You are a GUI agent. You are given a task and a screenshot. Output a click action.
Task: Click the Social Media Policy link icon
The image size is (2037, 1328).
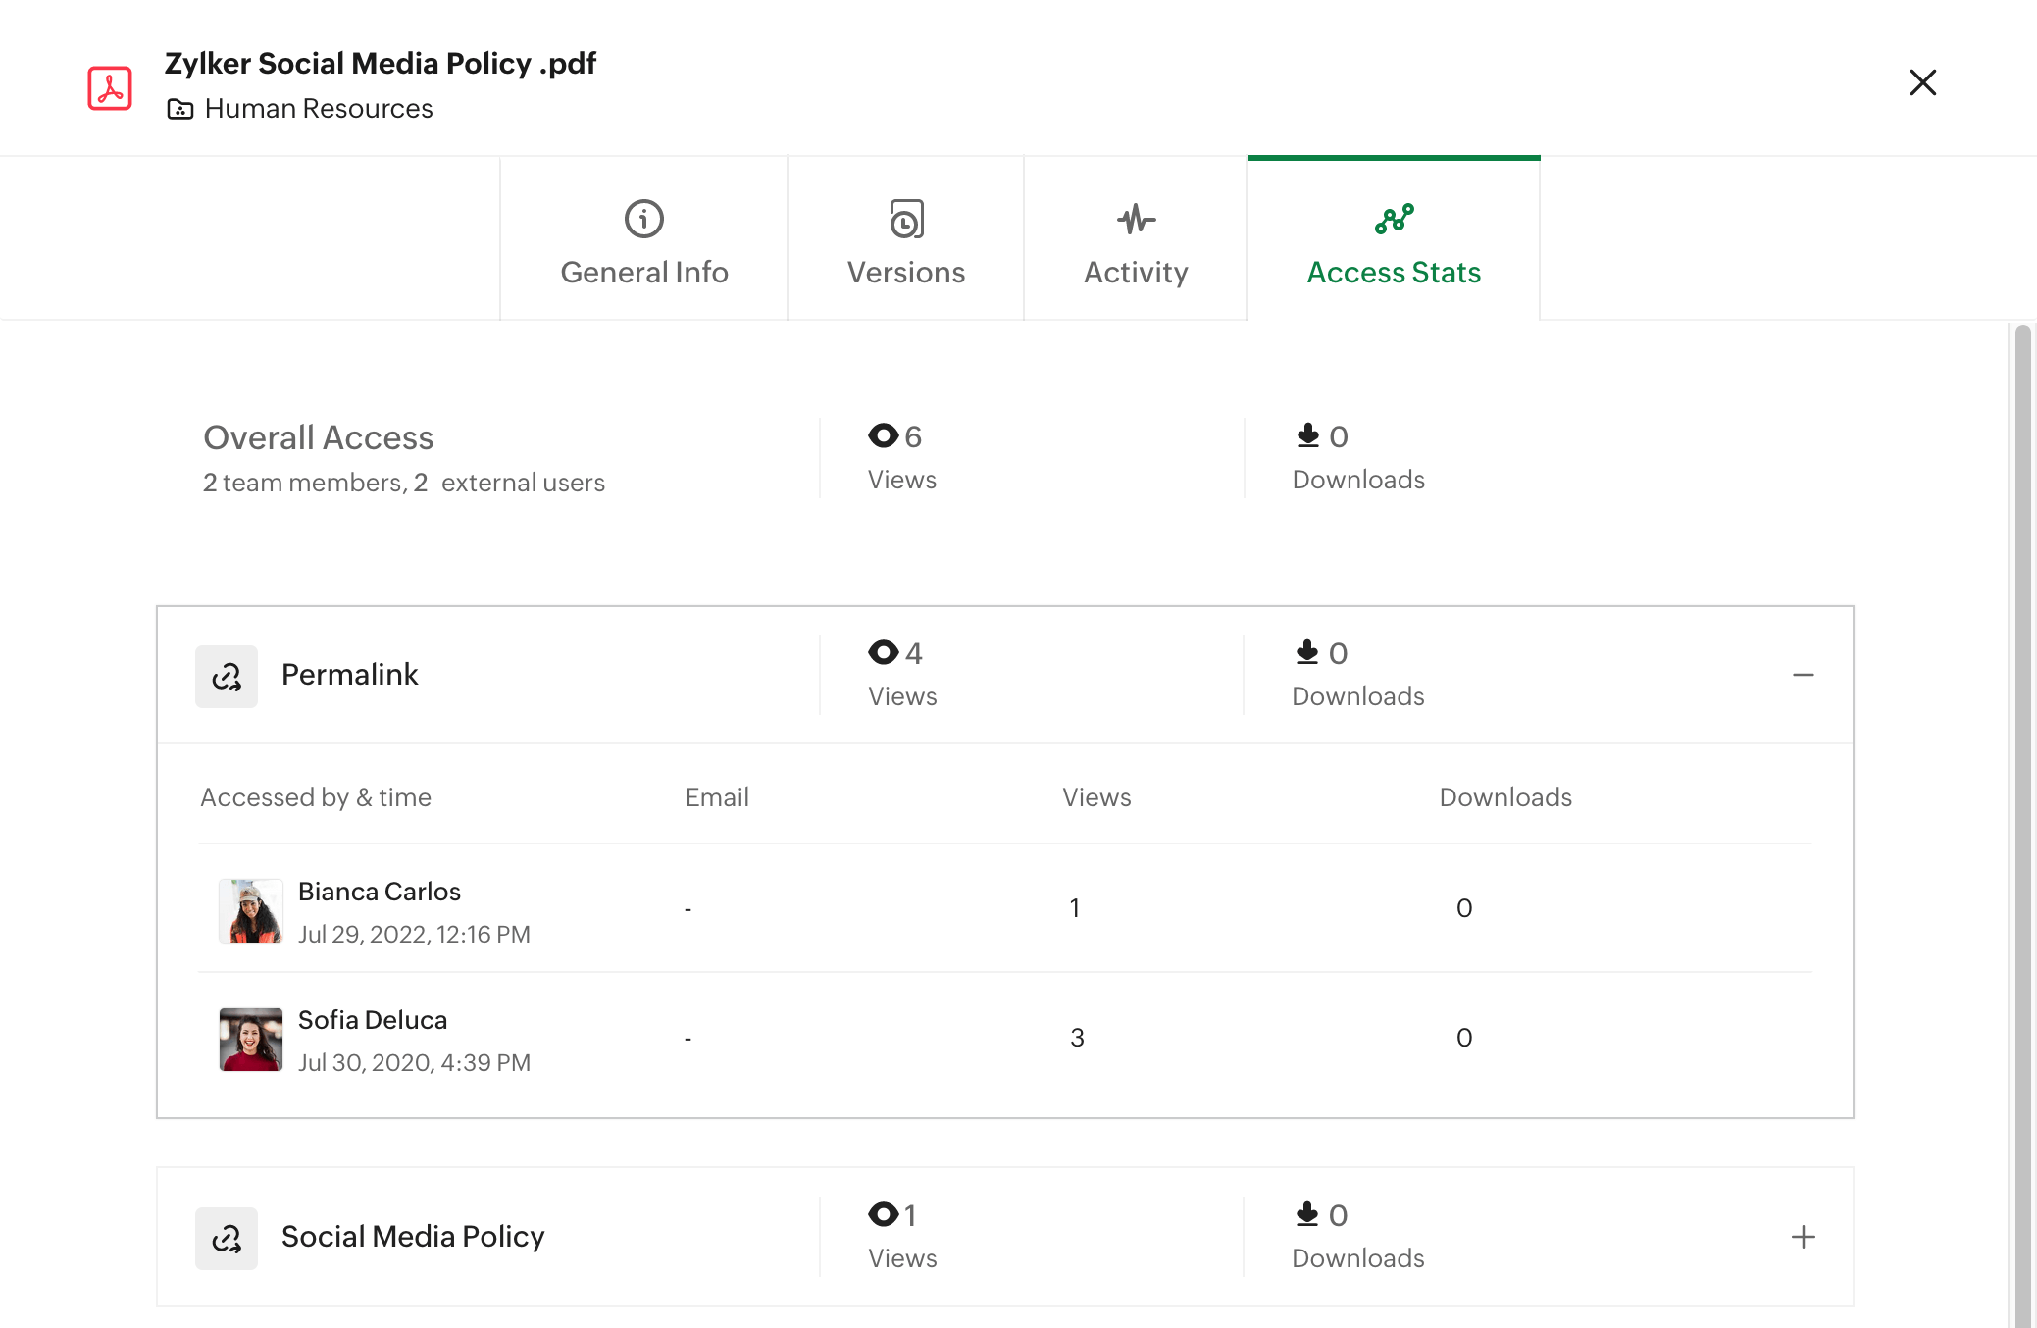[x=227, y=1238]
